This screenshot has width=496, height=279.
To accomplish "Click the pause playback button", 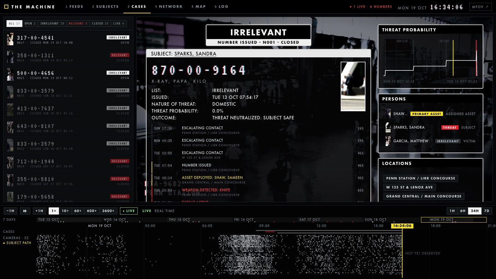I will pyautogui.click(x=25, y=211).
